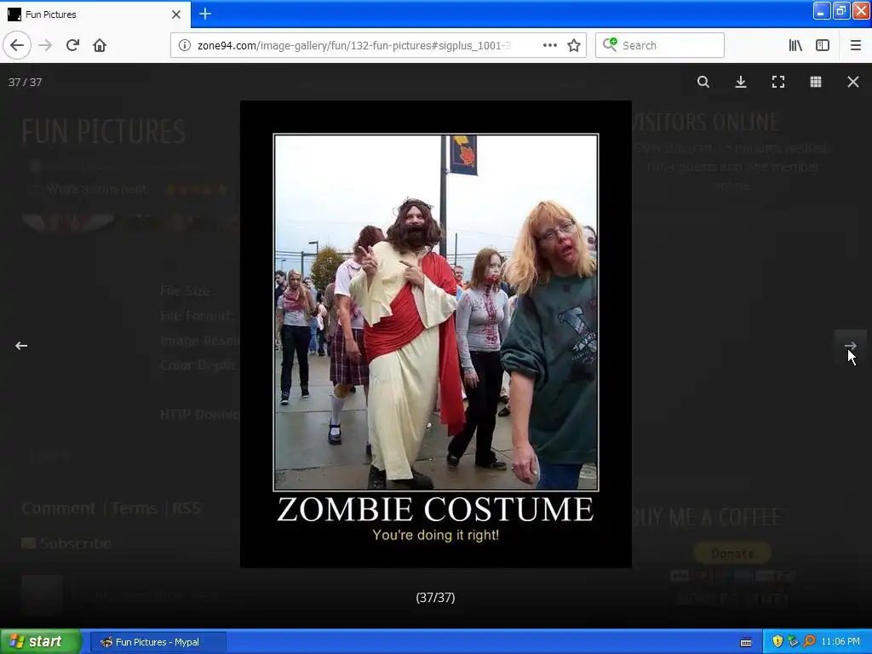The width and height of the screenshot is (872, 654).
Task: Open a new browser tab
Action: 205,14
